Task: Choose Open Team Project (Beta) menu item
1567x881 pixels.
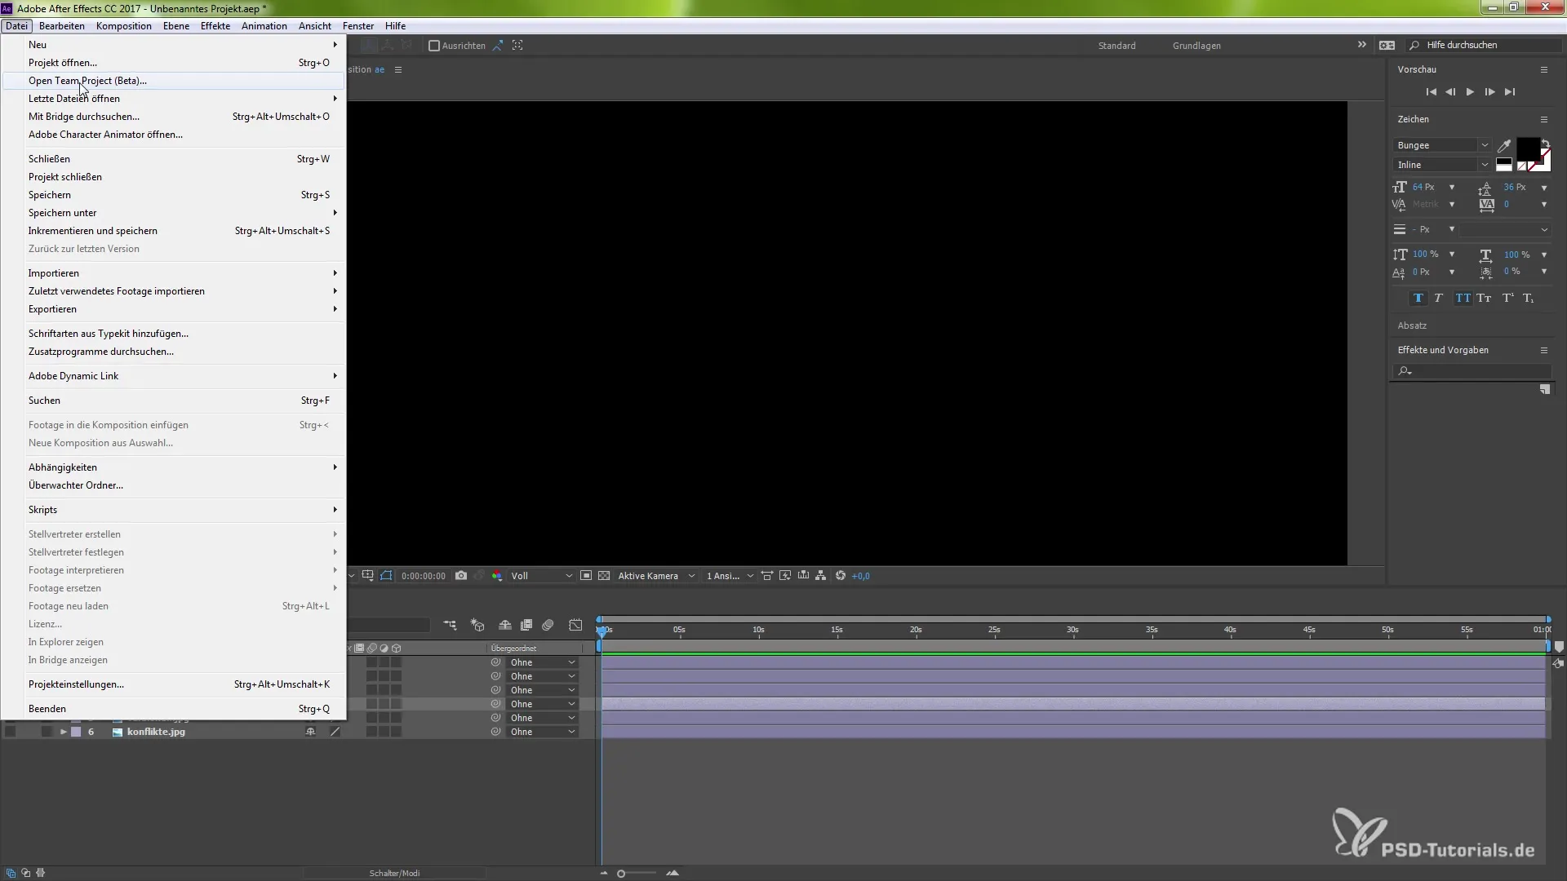Action: (x=173, y=81)
